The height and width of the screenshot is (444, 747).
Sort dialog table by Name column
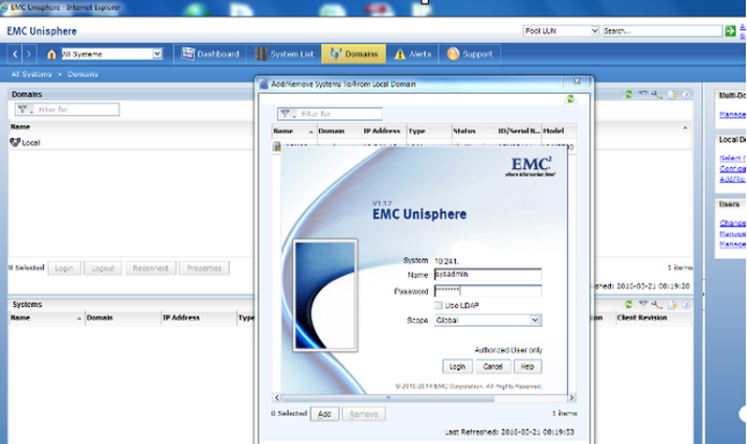point(294,131)
